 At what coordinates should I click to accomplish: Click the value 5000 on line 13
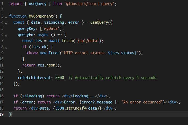tap(60, 78)
